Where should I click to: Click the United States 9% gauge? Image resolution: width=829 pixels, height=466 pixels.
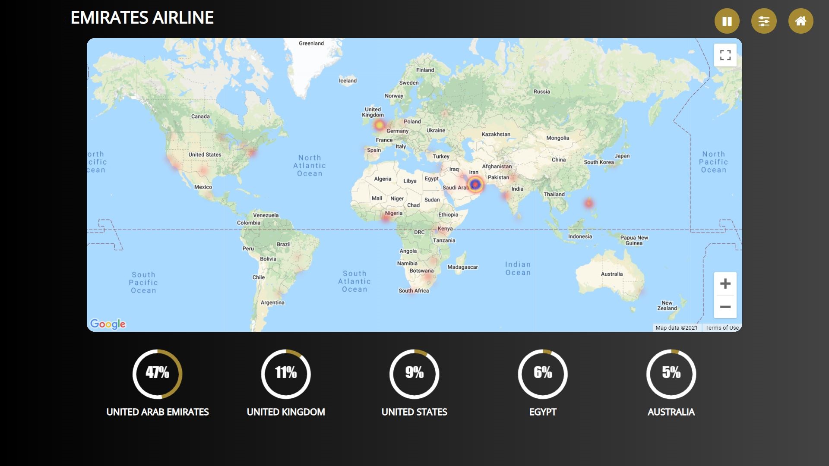[414, 374]
